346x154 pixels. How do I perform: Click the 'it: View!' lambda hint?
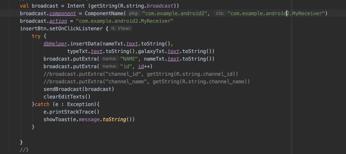tap(121, 28)
